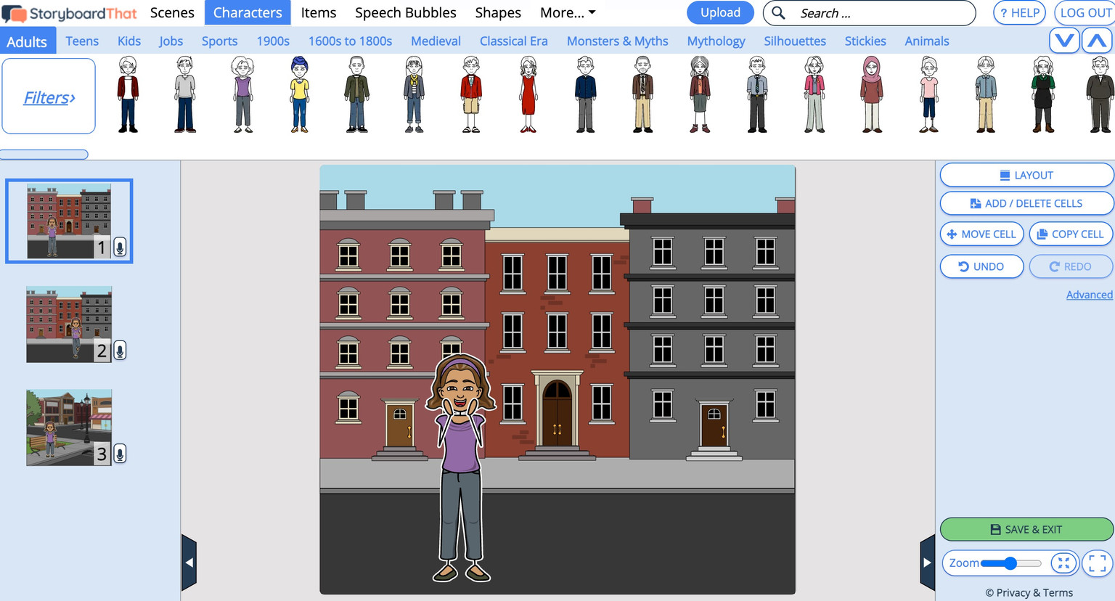This screenshot has height=601, width=1115.
Task: Click the microphone icon on cell 3
Action: point(119,454)
